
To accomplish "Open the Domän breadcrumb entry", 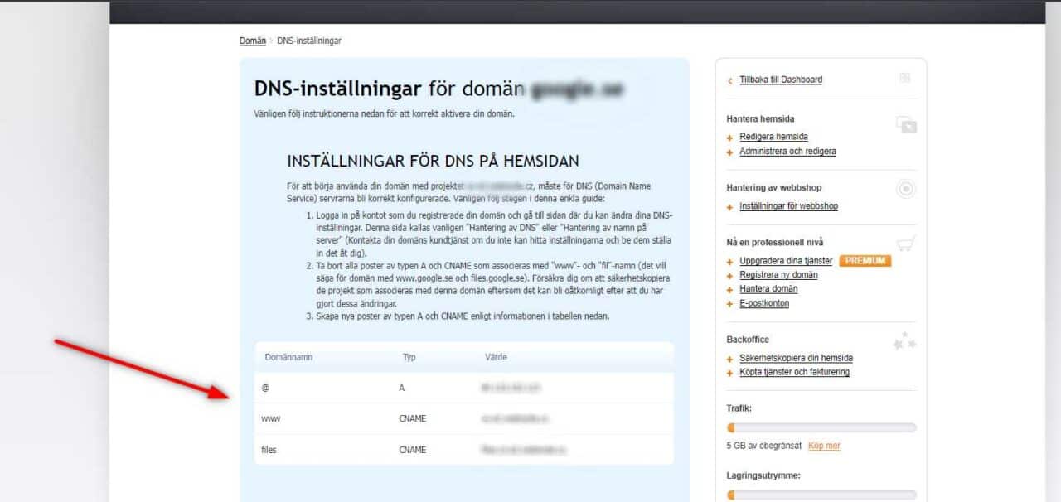I will pyautogui.click(x=252, y=40).
